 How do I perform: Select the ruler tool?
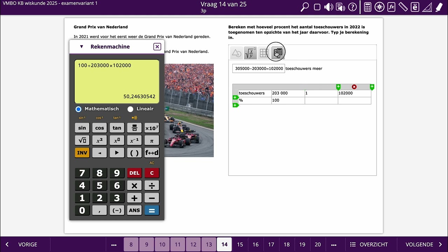(403, 7)
